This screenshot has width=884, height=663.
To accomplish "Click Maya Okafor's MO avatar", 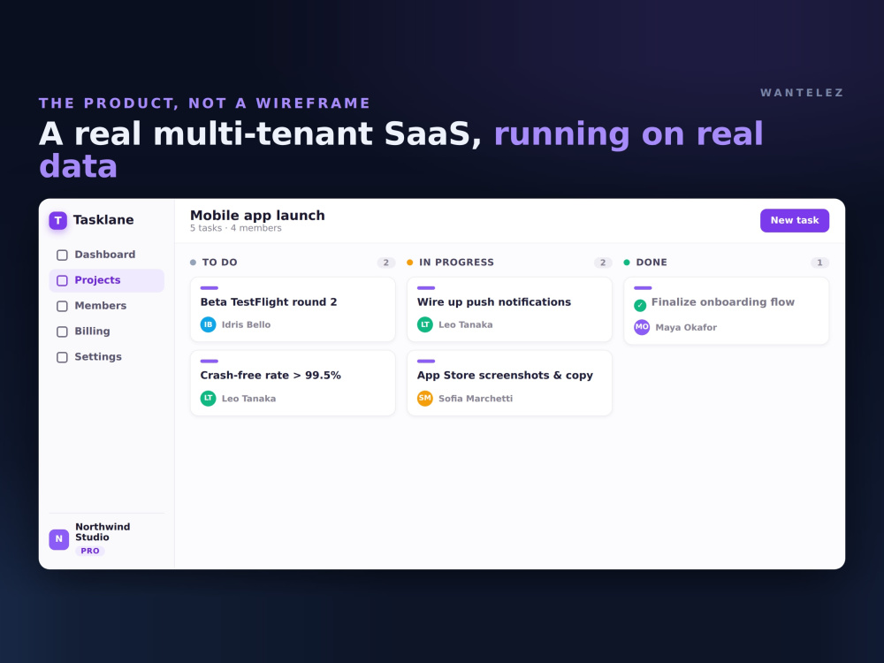I will tap(642, 327).
